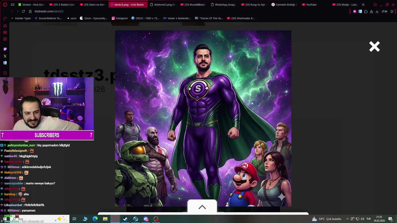397x223 pixels.
Task: Open Twitch panel in the sidebar
Action: pos(5,49)
